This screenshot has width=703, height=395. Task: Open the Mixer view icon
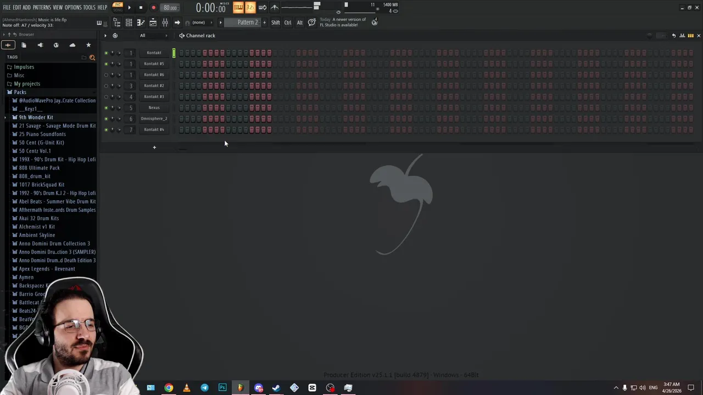coord(165,22)
